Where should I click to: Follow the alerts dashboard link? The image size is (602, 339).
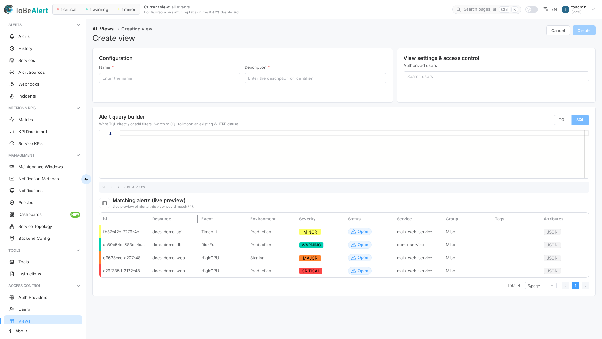pos(214,12)
